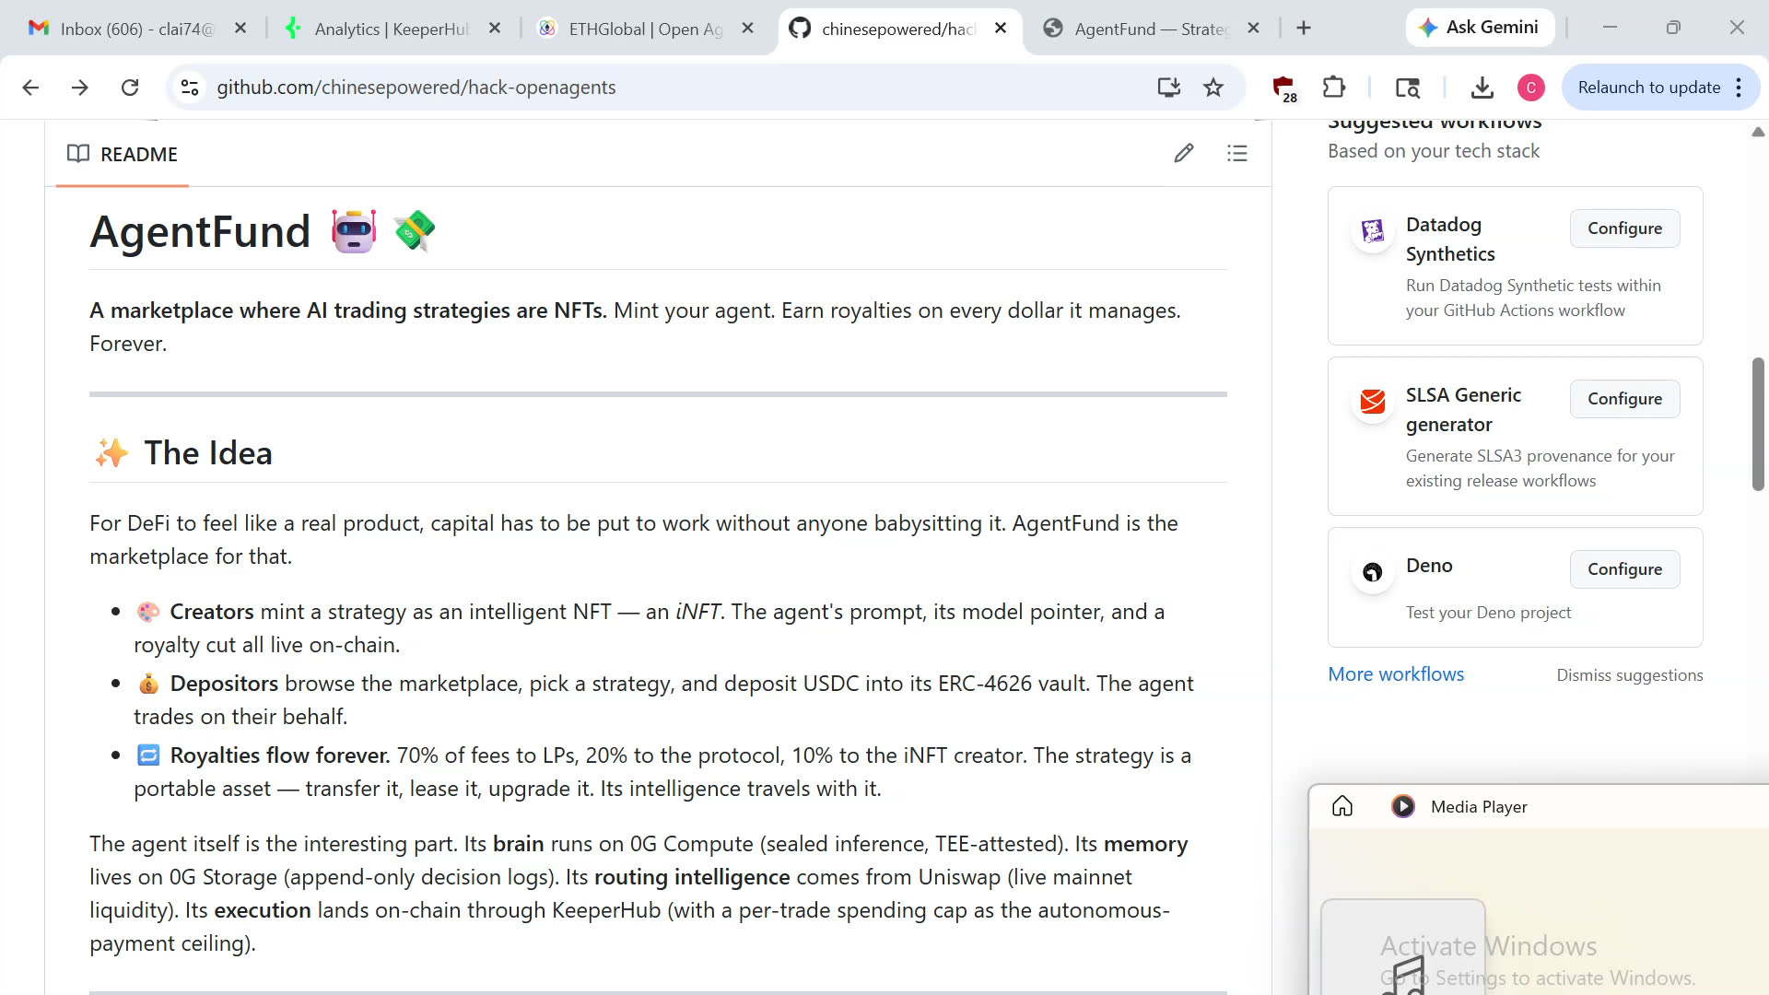1769x995 pixels.
Task: Go forward with the browser forward arrow
Action: coord(80,88)
